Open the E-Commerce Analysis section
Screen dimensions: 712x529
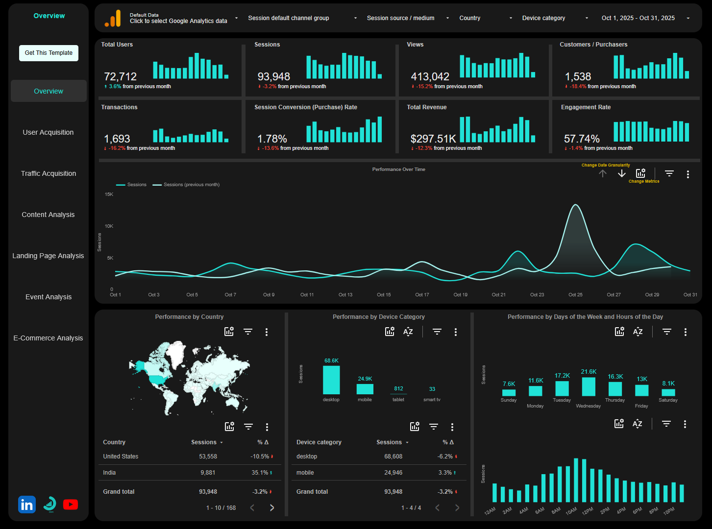point(48,337)
